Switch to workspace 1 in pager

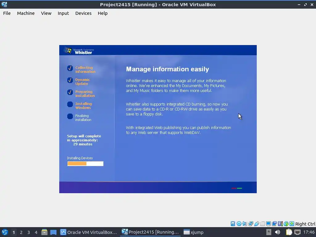(14, 232)
